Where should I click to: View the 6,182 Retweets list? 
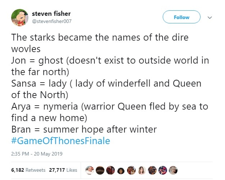[28, 170]
